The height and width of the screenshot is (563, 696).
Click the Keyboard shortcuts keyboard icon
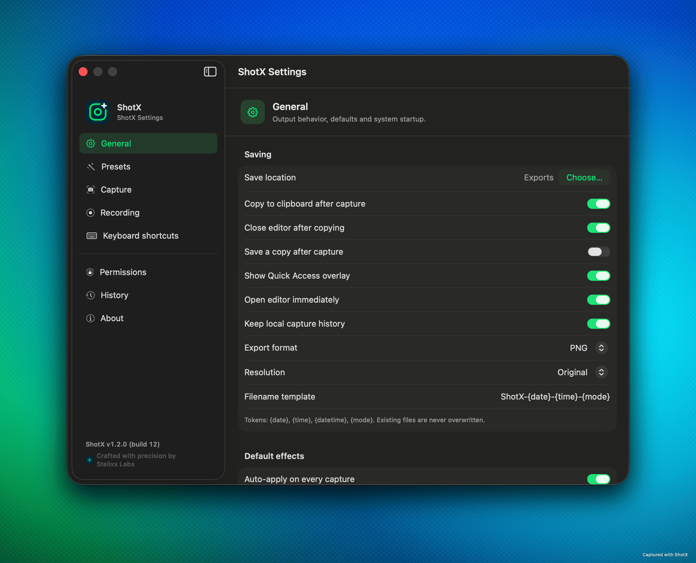92,236
